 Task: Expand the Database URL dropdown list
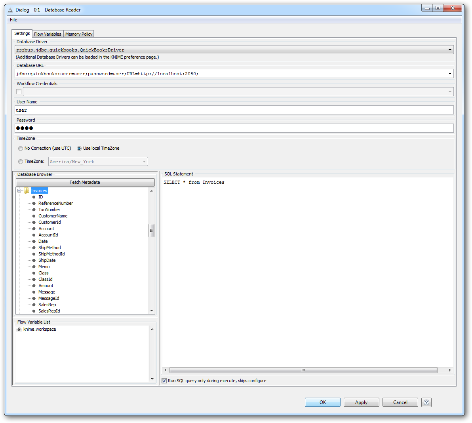[x=450, y=74]
